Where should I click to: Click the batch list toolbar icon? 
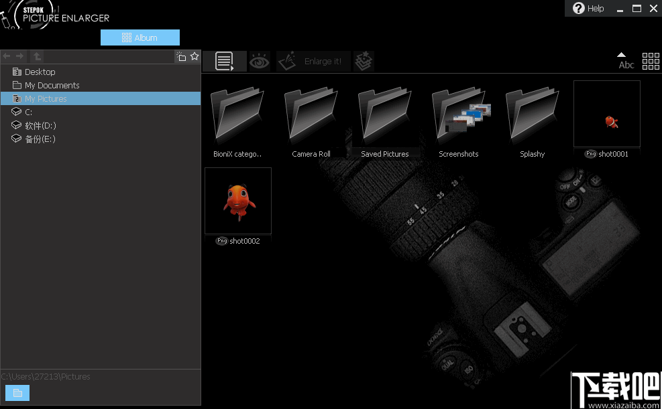[x=225, y=62]
